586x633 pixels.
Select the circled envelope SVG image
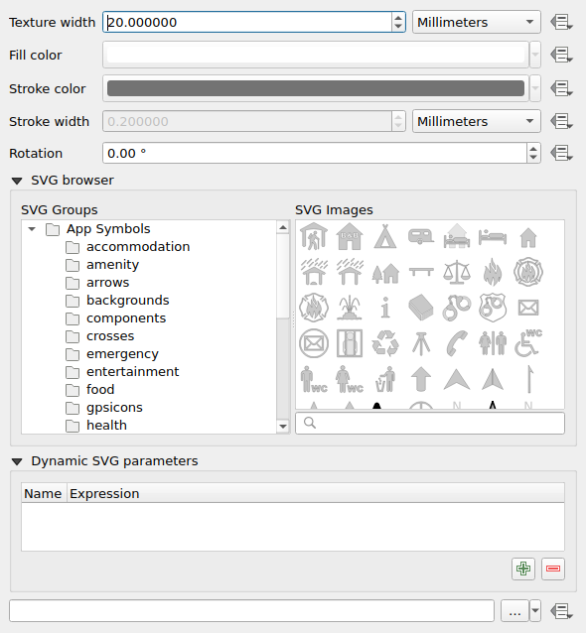pyautogui.click(x=314, y=343)
